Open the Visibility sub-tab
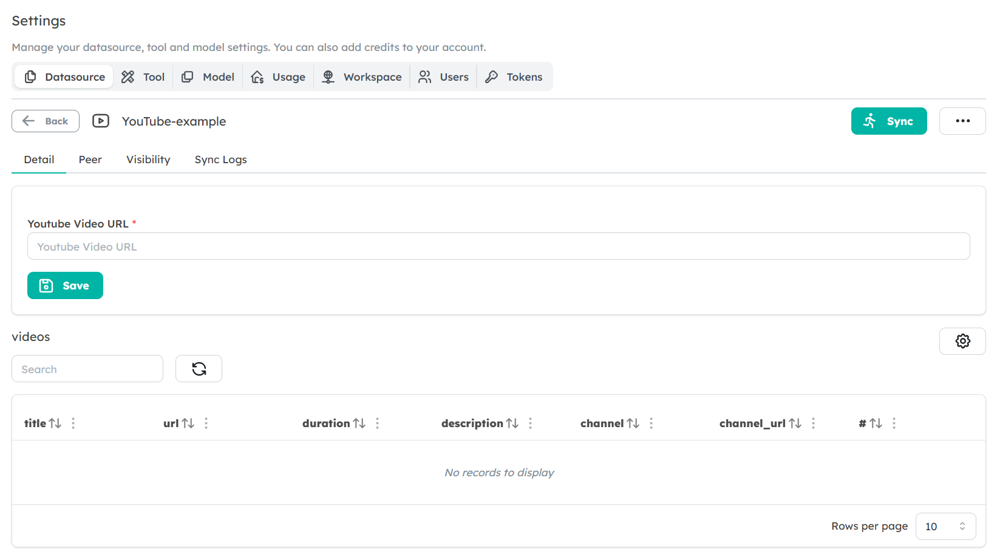 pyautogui.click(x=148, y=160)
